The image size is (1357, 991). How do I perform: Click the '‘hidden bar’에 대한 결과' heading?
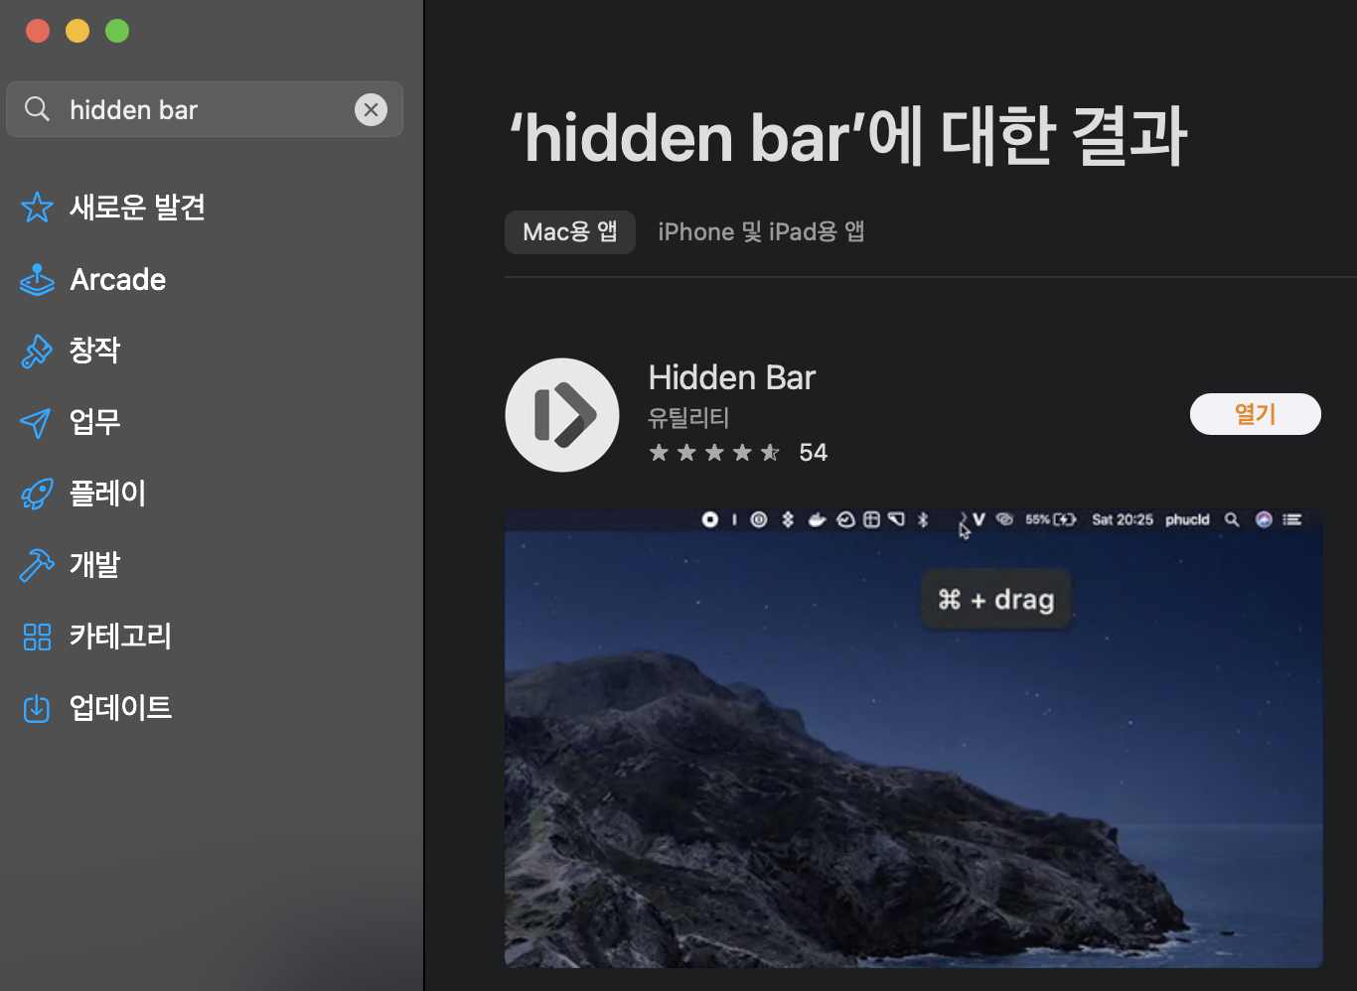pyautogui.click(x=847, y=136)
